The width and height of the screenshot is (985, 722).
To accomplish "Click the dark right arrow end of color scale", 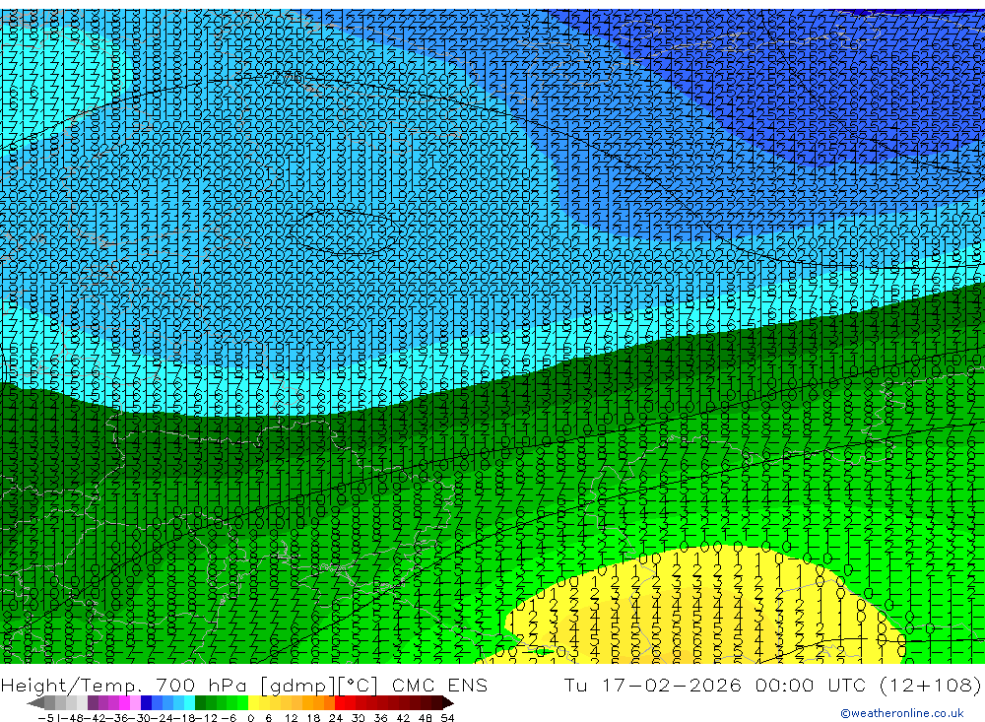I will click(448, 703).
